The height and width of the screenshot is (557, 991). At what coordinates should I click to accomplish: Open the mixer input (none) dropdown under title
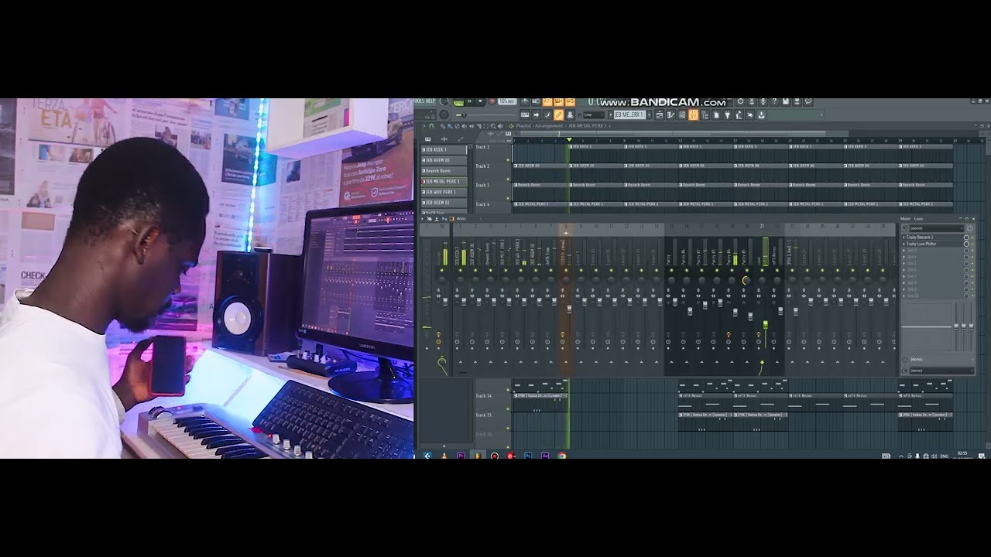pos(935,228)
